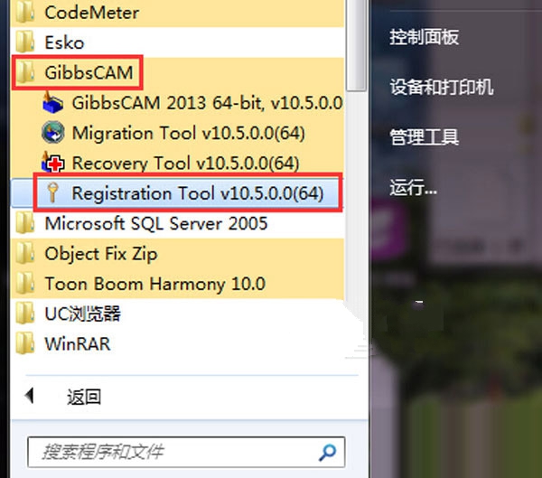Click the programs list scrollbar thumb

tap(356, 45)
